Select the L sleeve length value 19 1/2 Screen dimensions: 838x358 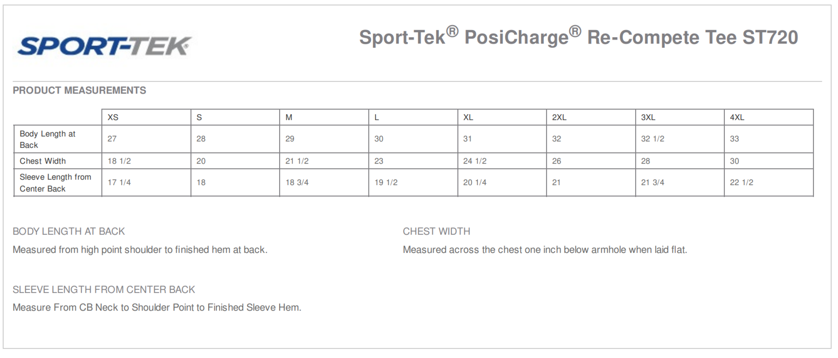[386, 183]
